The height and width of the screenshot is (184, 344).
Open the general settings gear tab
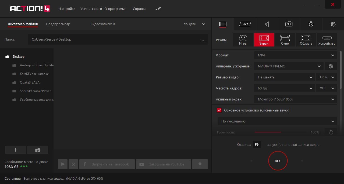click(x=333, y=24)
